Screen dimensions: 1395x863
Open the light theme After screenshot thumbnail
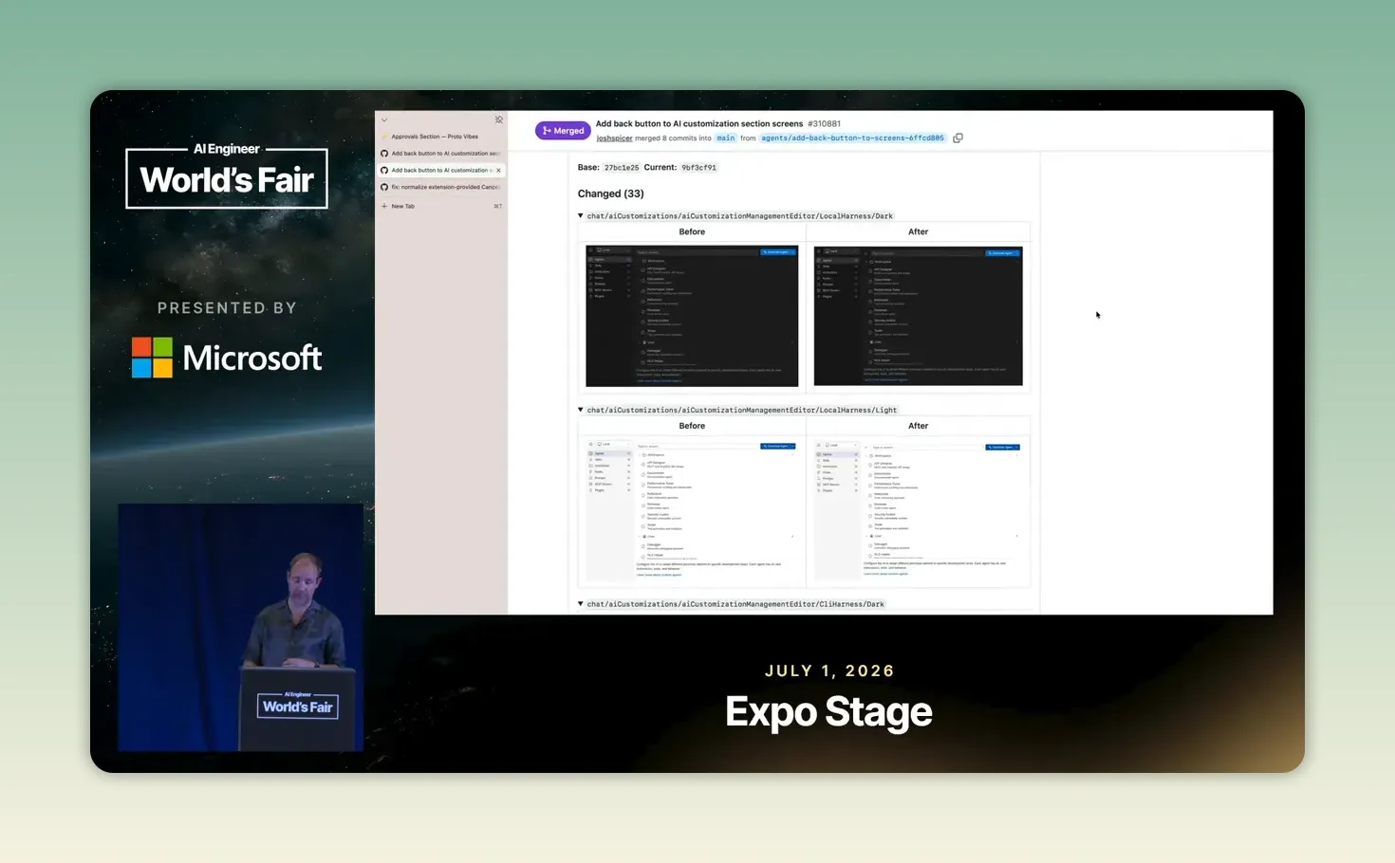click(x=918, y=510)
